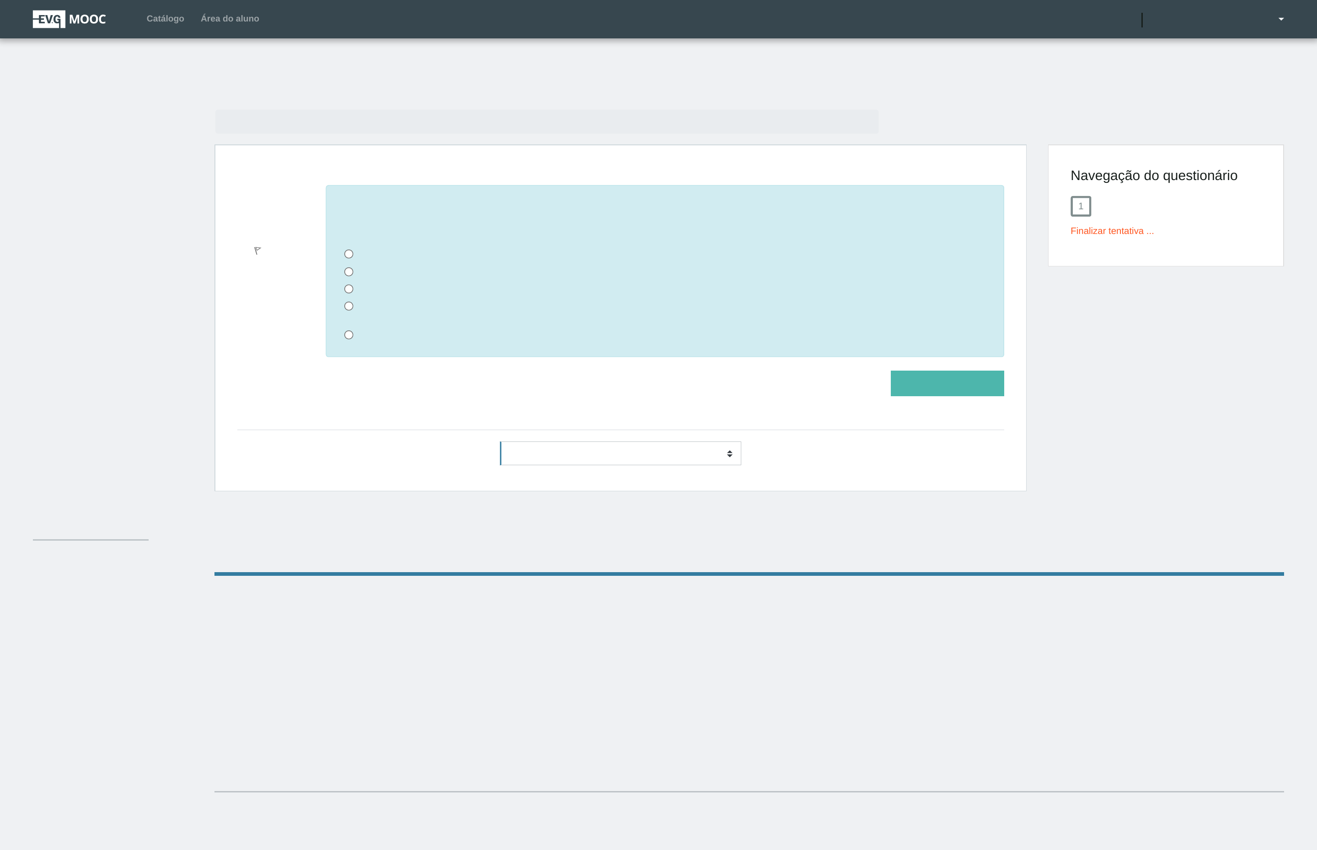Click the gray breadcrumb bar above the quiz

point(546,122)
